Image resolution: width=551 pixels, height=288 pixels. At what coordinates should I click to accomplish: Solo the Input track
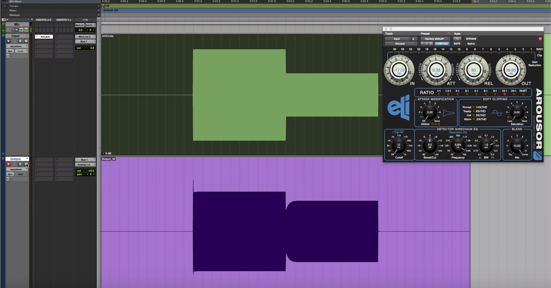tap(20, 41)
